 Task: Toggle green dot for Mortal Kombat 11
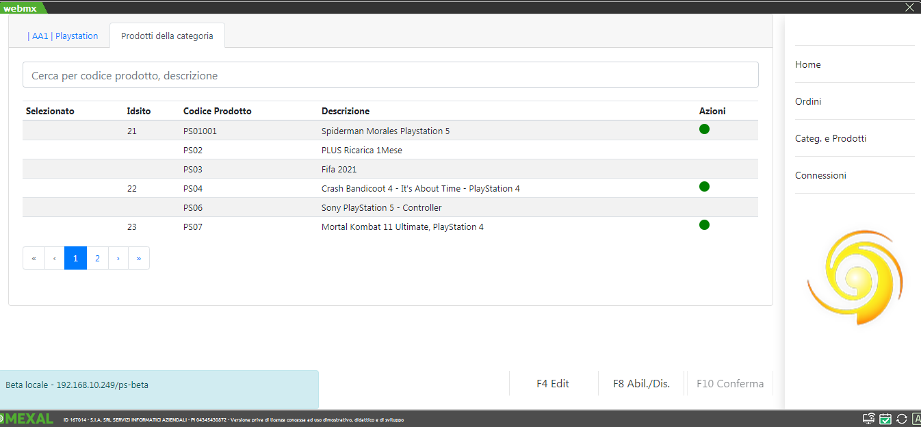click(x=704, y=225)
